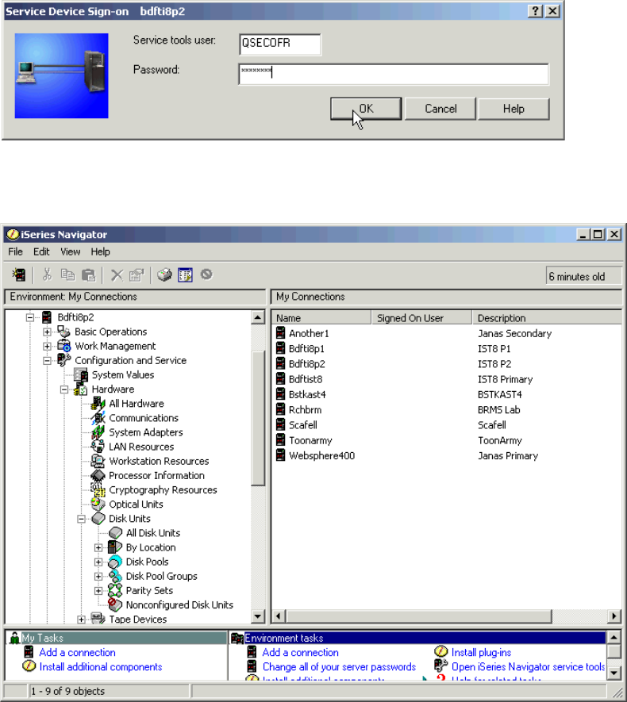Click the Nonconfigured Disk Units icon
The height and width of the screenshot is (702, 627).
(114, 605)
